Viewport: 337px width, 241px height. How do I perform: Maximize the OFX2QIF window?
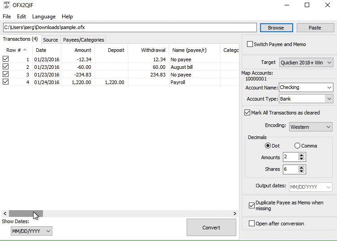pyautogui.click(x=307, y=5)
